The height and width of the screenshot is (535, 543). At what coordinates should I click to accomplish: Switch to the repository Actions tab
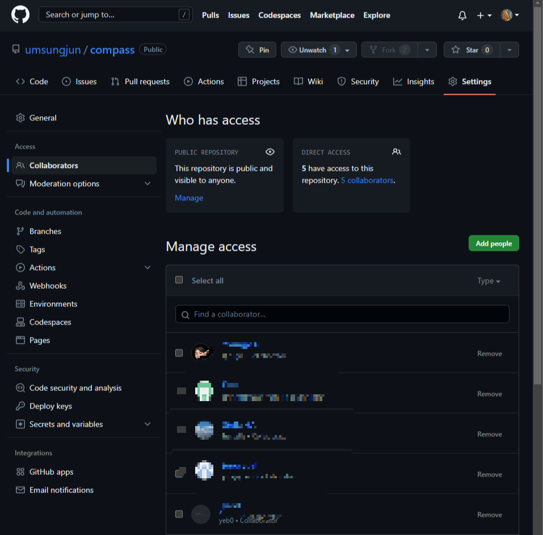[x=204, y=82]
